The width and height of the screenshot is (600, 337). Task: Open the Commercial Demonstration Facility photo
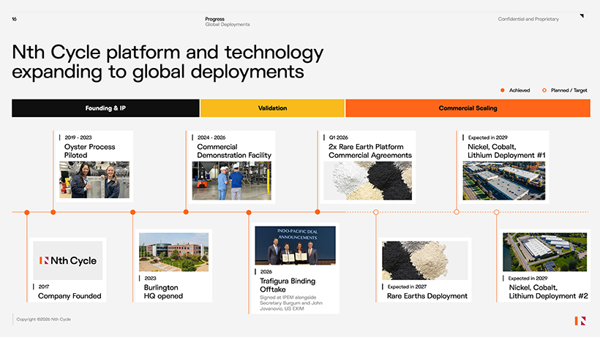pyautogui.click(x=231, y=181)
